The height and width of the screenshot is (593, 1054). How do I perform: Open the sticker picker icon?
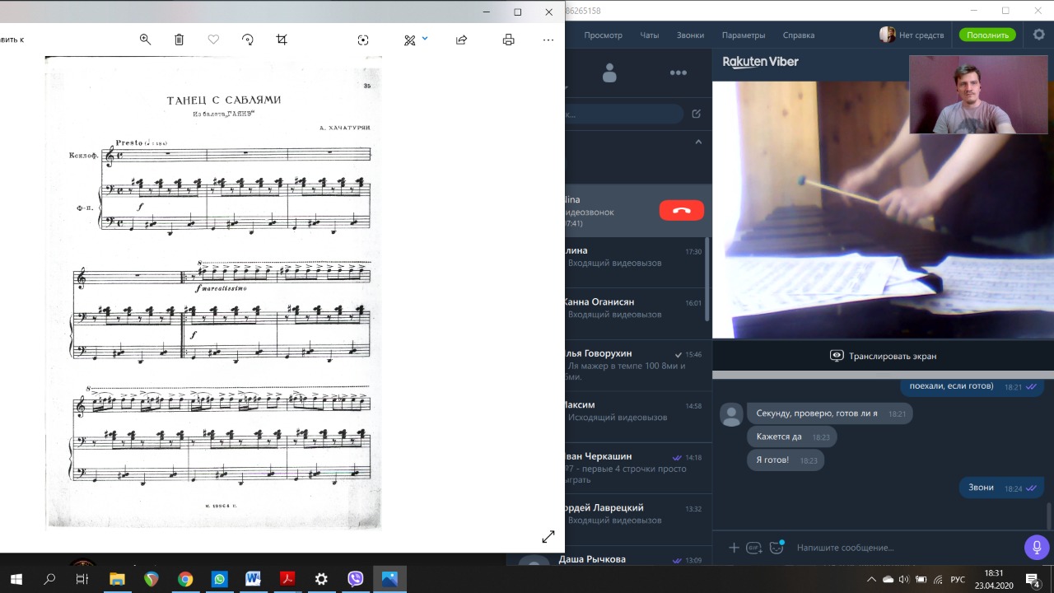(776, 548)
